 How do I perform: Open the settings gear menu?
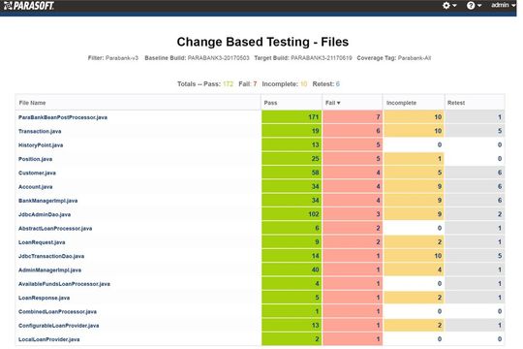click(x=449, y=6)
